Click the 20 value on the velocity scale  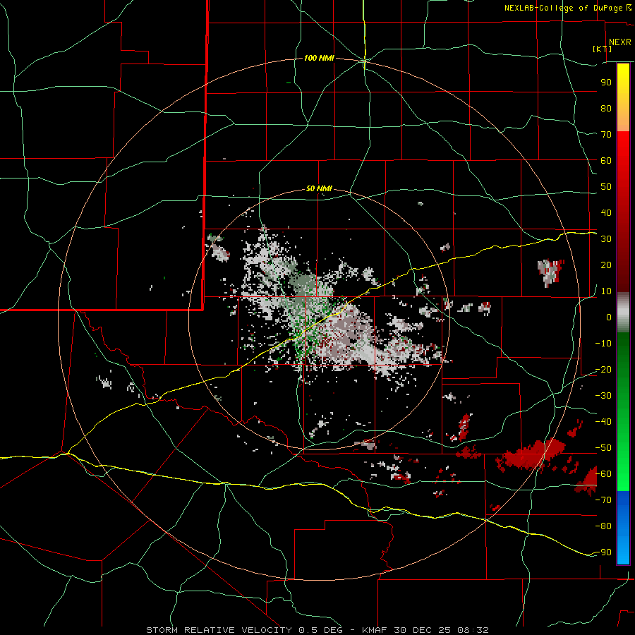tap(606, 265)
